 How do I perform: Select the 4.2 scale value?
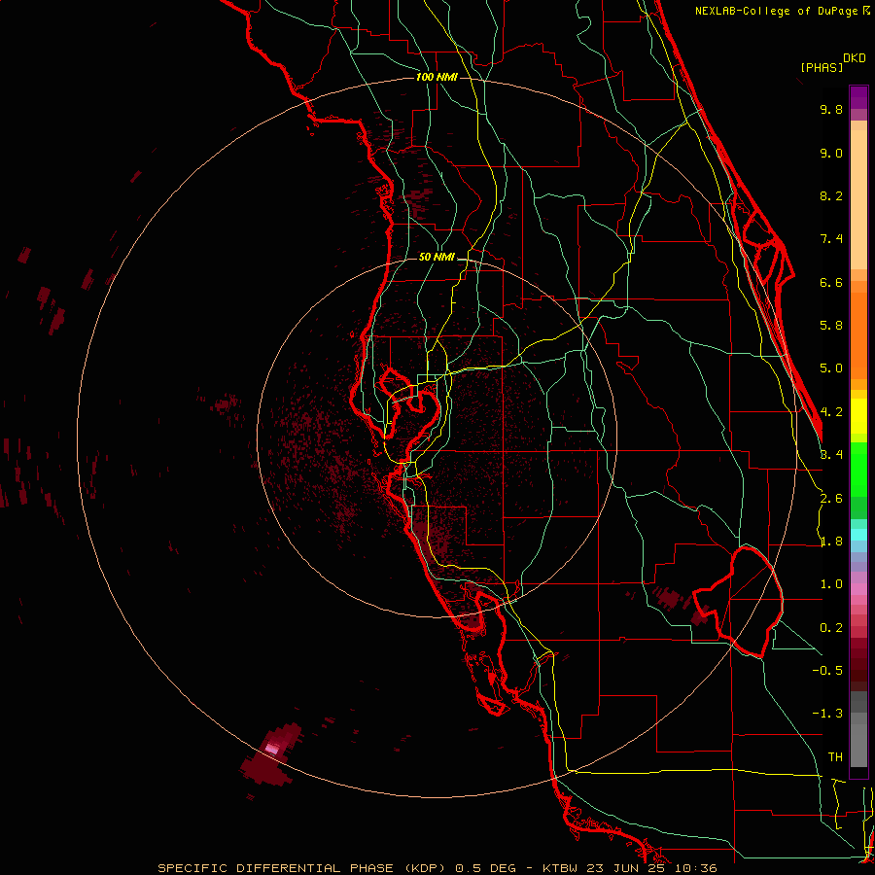831,412
